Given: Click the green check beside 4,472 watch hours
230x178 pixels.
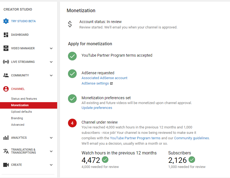Looking at the screenshot, I should point(105,160).
